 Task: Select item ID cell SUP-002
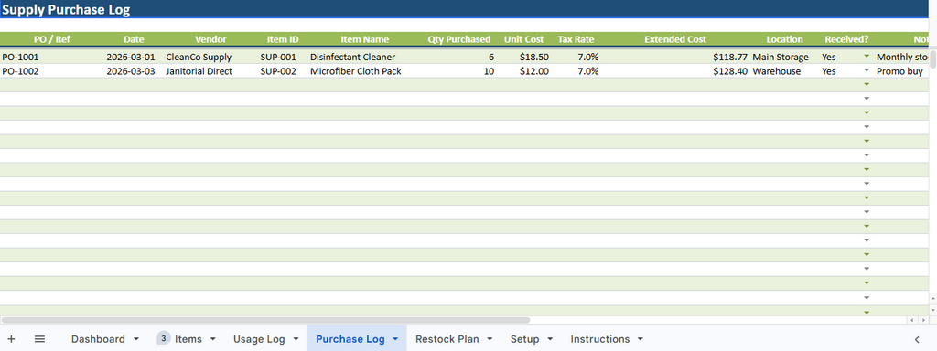(x=278, y=71)
